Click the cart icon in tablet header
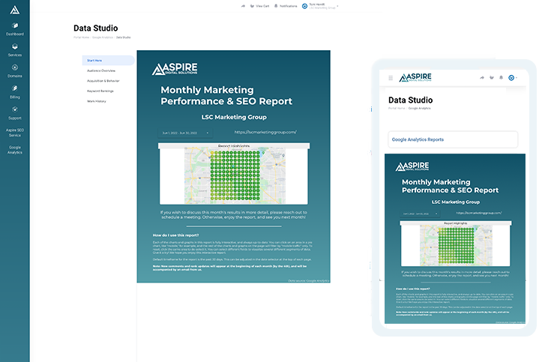Viewport: 548px width, 362px height. pyautogui.click(x=492, y=78)
